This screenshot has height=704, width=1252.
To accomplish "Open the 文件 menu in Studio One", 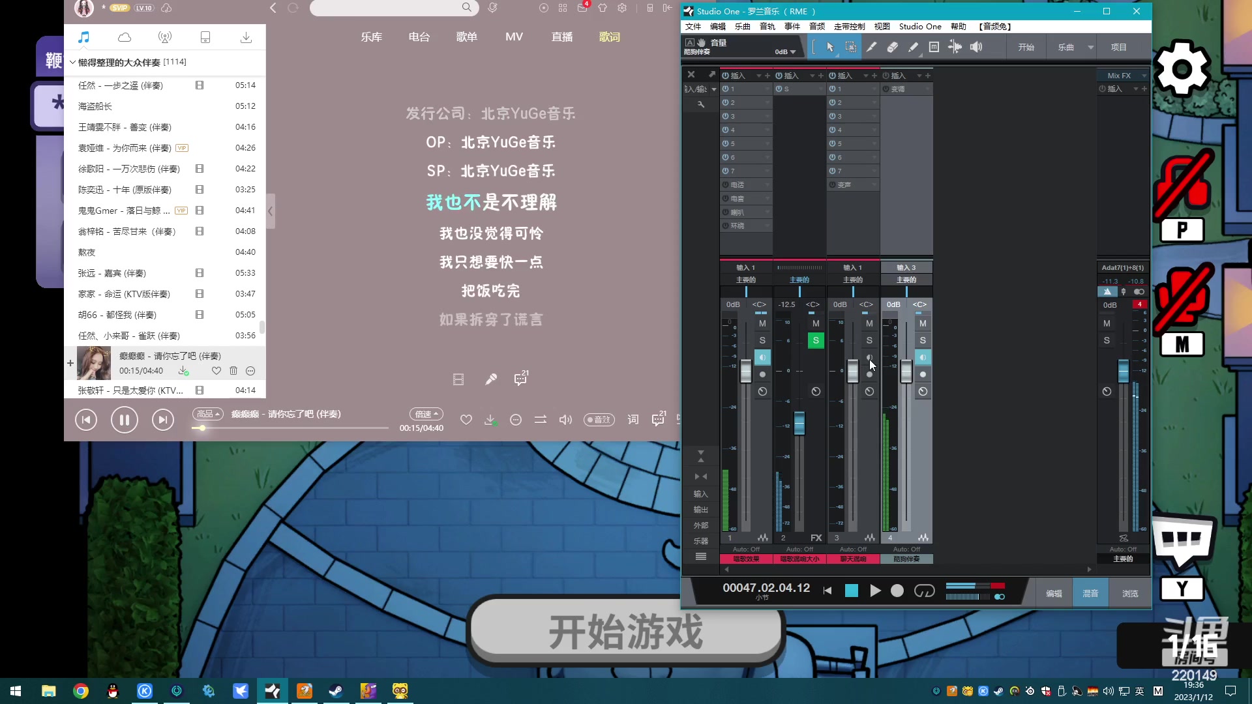I will 693,27.
